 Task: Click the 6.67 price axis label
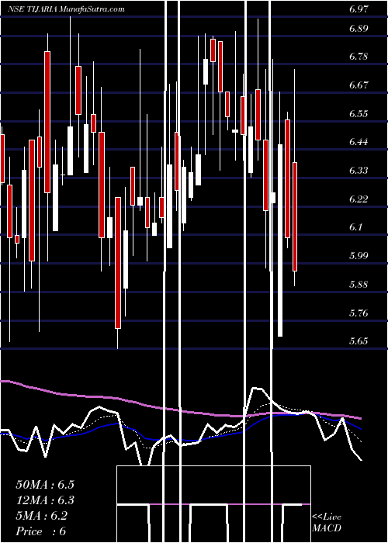[359, 85]
